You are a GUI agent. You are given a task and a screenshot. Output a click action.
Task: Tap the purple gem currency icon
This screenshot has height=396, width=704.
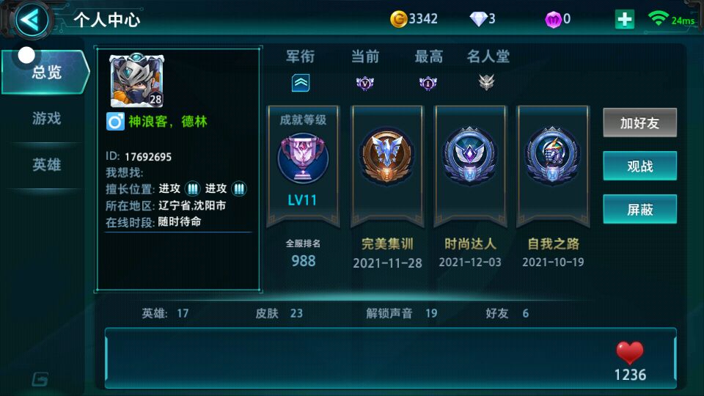tap(553, 19)
